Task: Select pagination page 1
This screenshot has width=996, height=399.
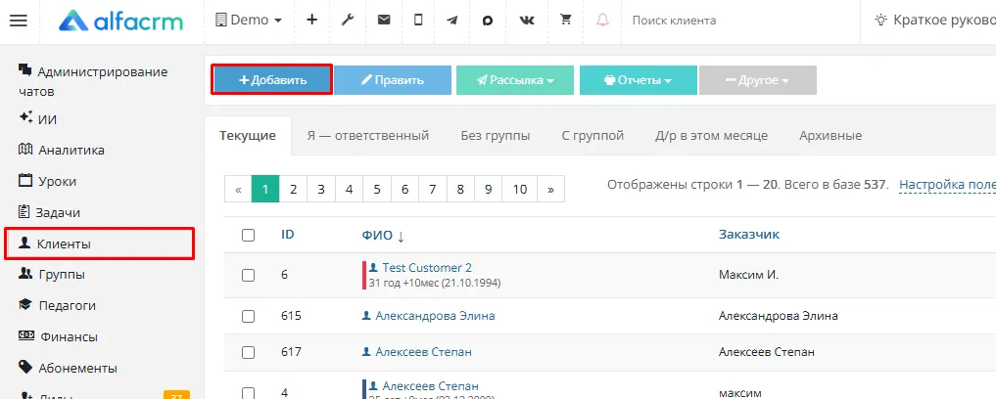Action: (265, 189)
